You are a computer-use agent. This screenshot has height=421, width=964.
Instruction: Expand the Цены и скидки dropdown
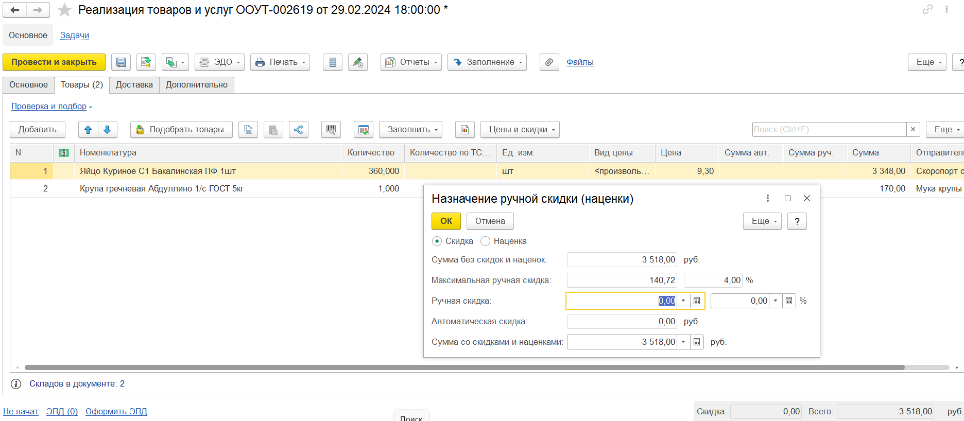pyautogui.click(x=520, y=130)
